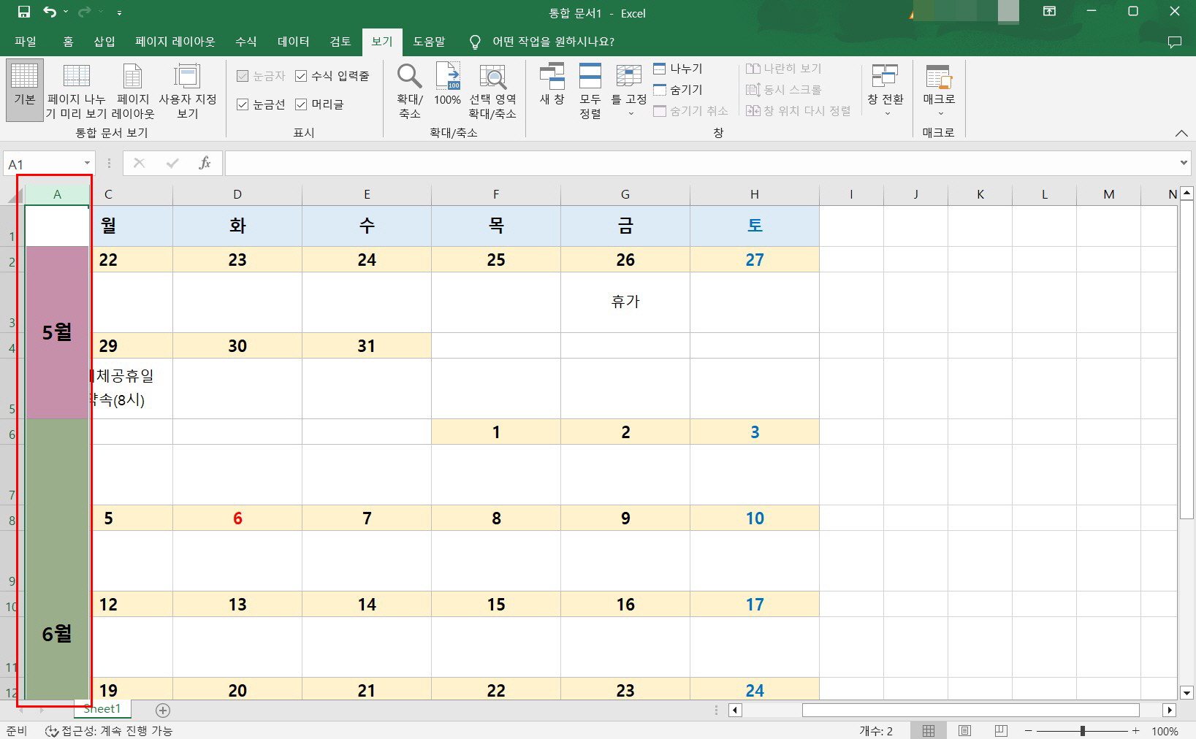Click the red date cell 6

click(x=237, y=518)
